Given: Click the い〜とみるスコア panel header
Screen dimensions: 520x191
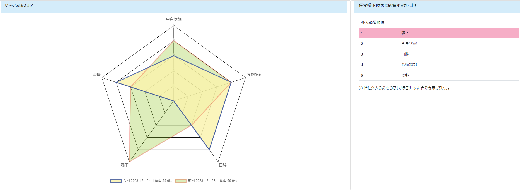Looking at the screenshot, I should click(174, 6).
